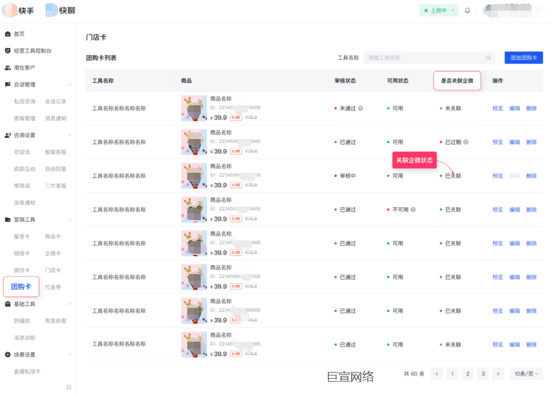This screenshot has width=551, height=394.
Task: Collapse the 基础工具 section chevron
Action: [x=70, y=304]
